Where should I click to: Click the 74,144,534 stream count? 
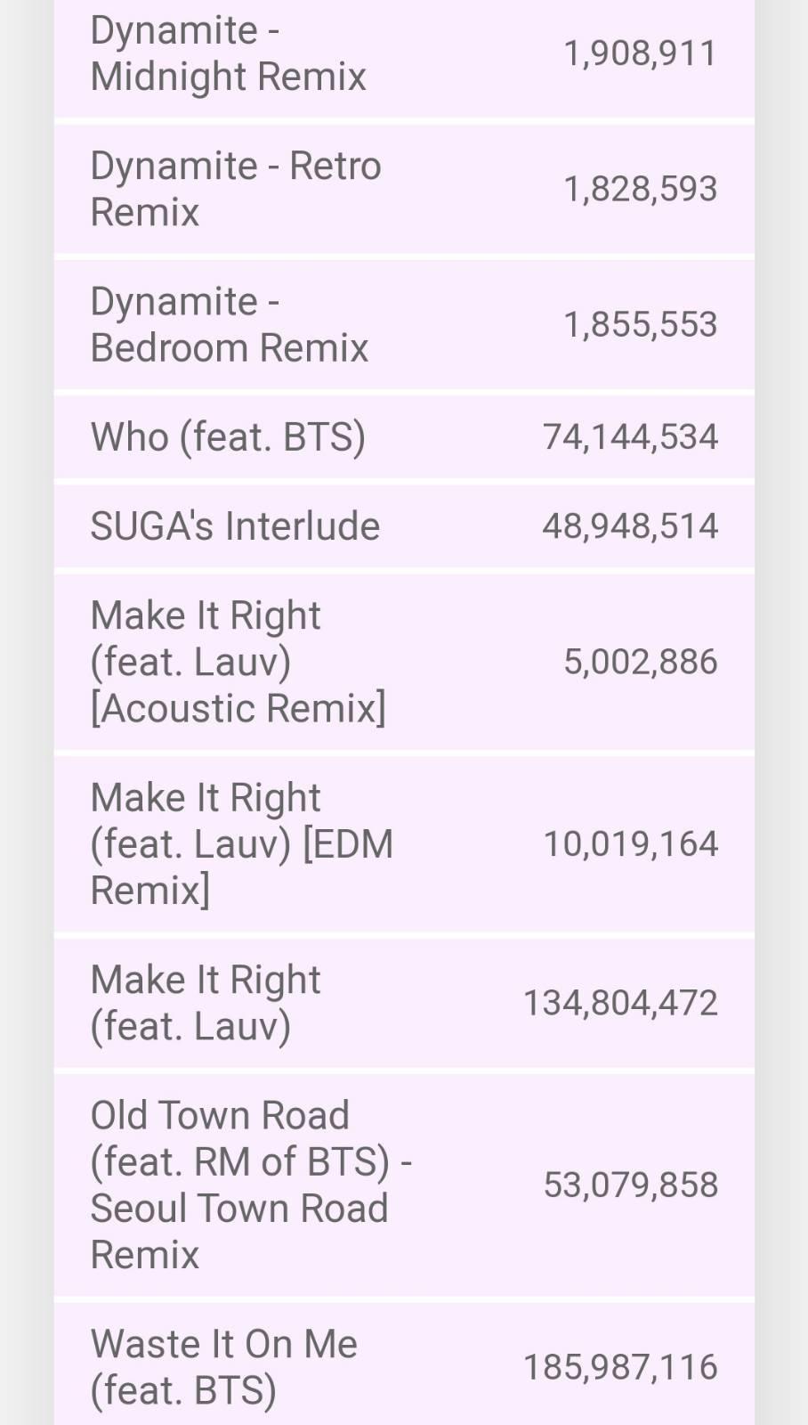click(x=630, y=437)
